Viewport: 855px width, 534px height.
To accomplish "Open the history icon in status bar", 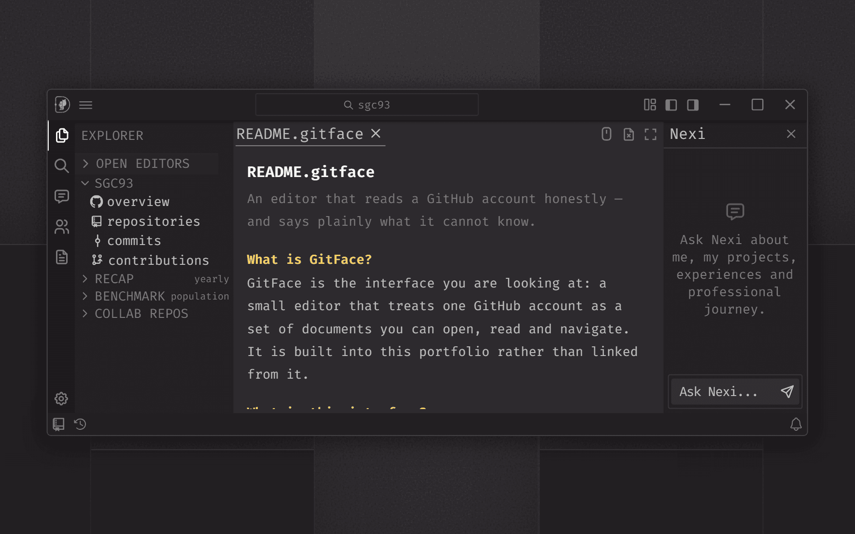I will (x=80, y=424).
